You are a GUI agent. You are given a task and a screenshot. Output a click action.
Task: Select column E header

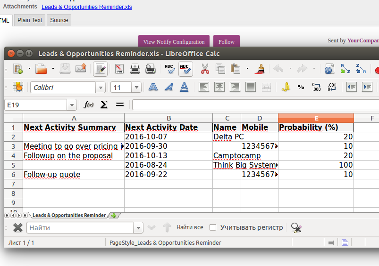pyautogui.click(x=316, y=118)
